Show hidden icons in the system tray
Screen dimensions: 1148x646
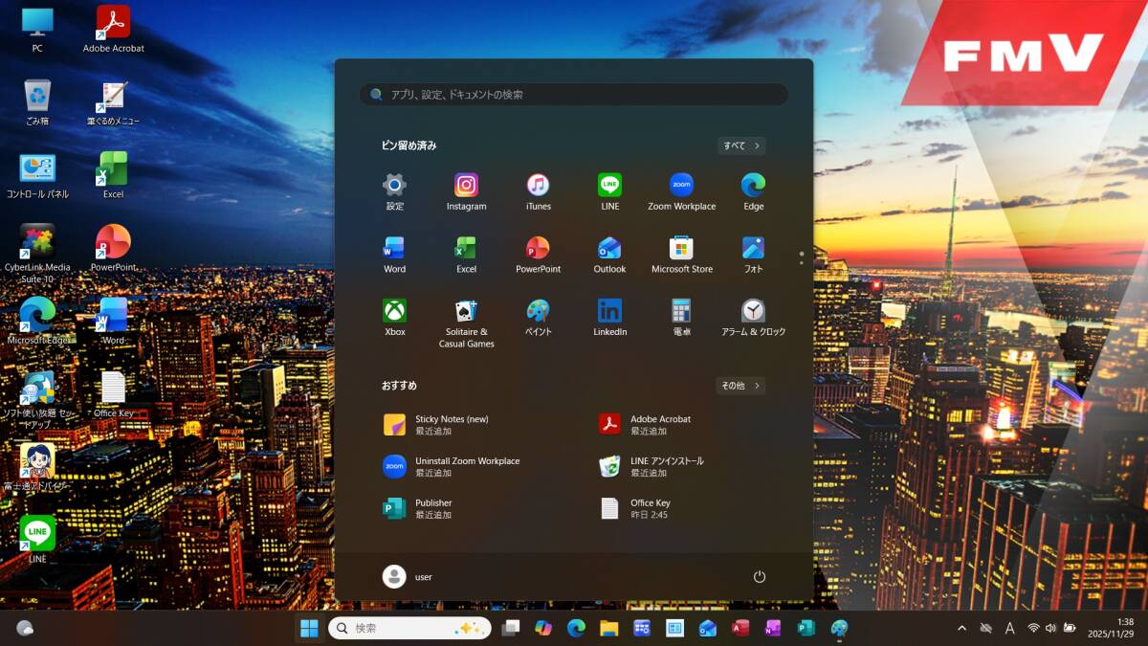(x=961, y=628)
